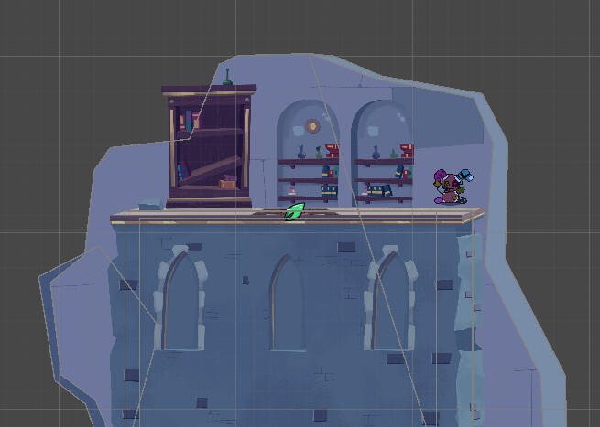The width and height of the screenshot is (600, 427).
Task: Click the middle arched window on the tower
Action: [286, 304]
